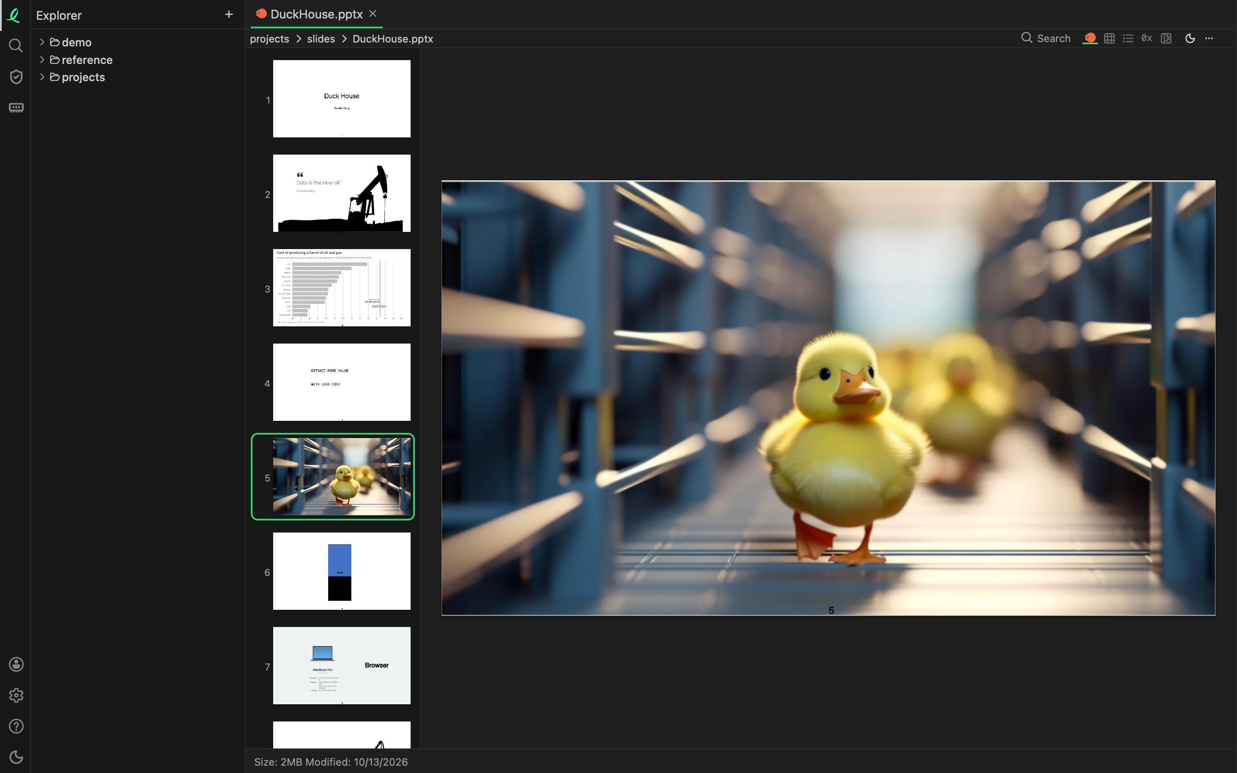This screenshot has height=773, width=1237.
Task: Click the Explorer panel title
Action: [x=59, y=15]
